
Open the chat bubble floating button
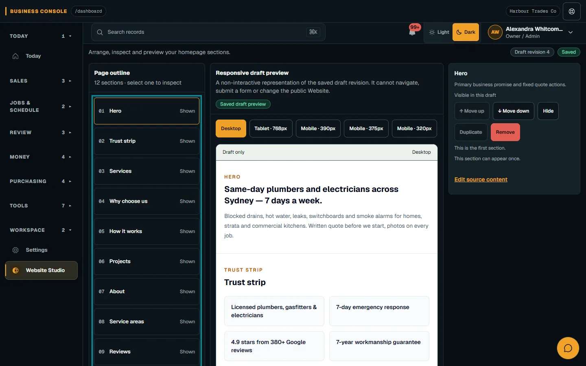(568, 348)
